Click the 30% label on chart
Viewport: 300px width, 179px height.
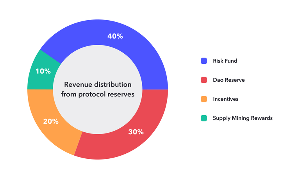tap(136, 132)
